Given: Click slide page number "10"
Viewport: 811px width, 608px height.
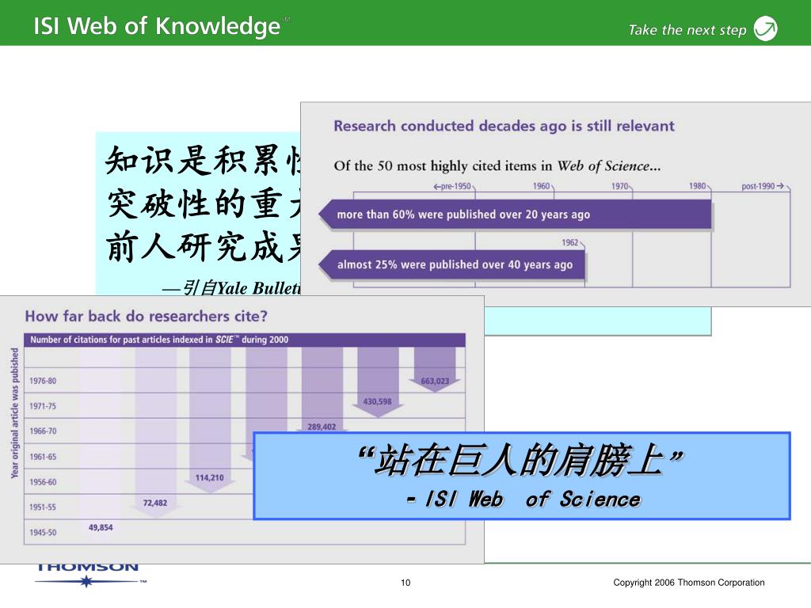Looking at the screenshot, I should 405,583.
